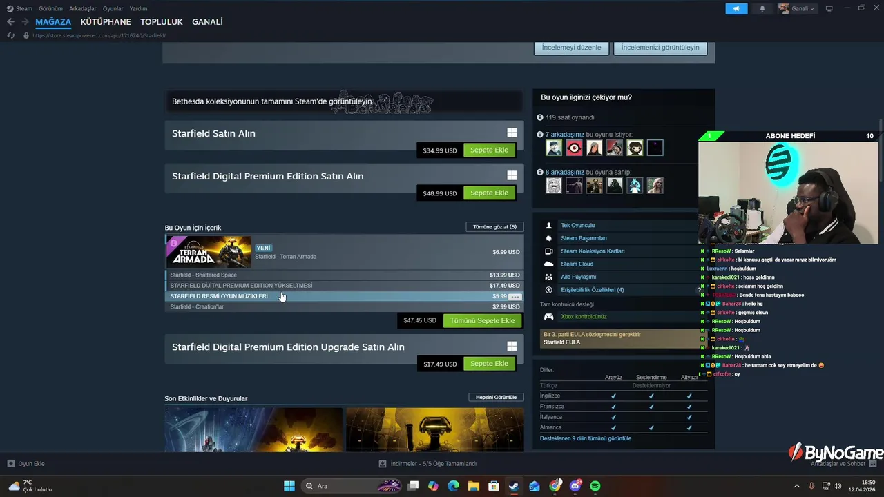The width and height of the screenshot is (884, 497).
Task: Open File Explorer from the taskbar
Action: 474,486
